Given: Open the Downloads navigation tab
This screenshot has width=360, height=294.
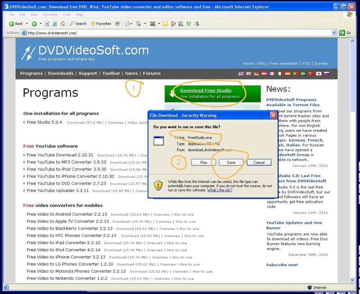Looking at the screenshot, I should pos(61,73).
